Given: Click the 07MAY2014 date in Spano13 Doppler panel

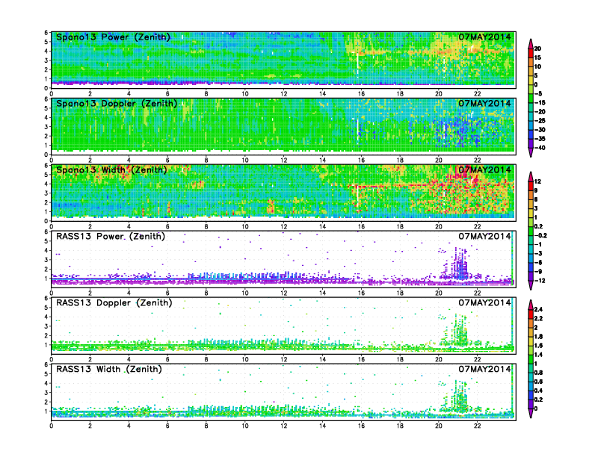Looking at the screenshot, I should [x=484, y=103].
